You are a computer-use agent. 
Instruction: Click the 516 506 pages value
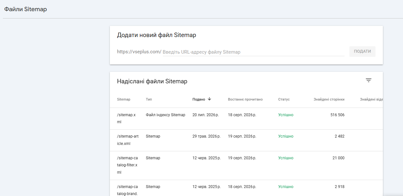tap(338, 115)
